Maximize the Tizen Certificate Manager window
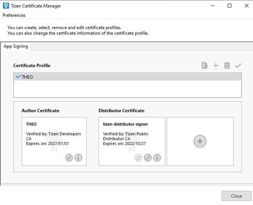 coord(229,6)
